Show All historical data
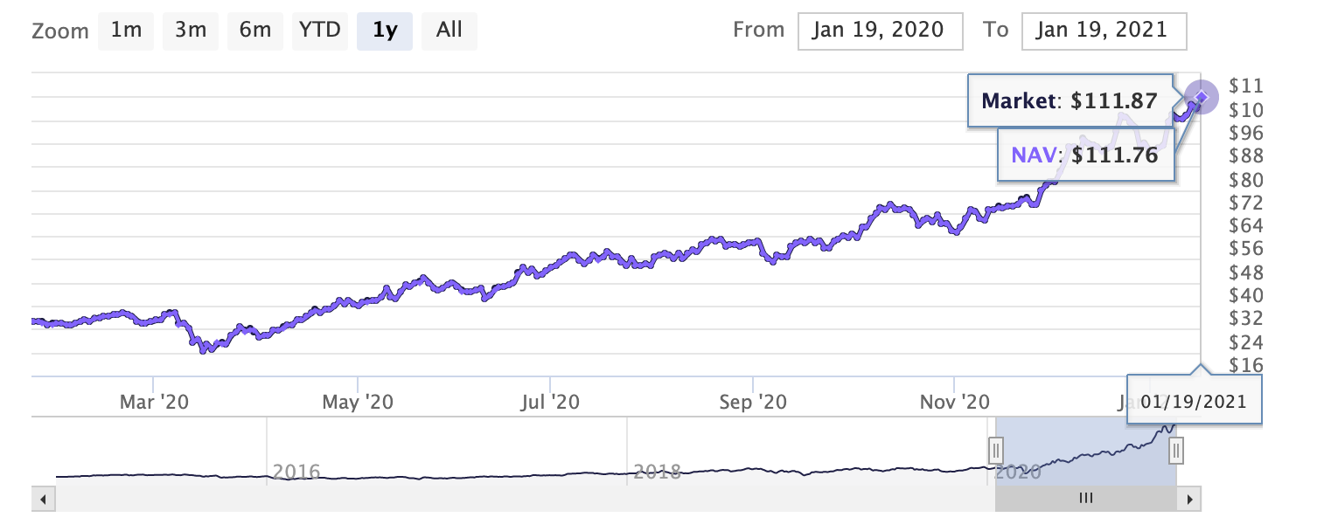Image resolution: width=1317 pixels, height=531 pixels. pyautogui.click(x=449, y=31)
